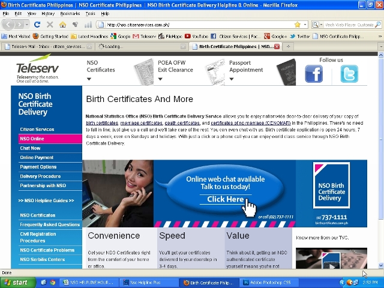Bookmark page with the star icon

[298, 25]
